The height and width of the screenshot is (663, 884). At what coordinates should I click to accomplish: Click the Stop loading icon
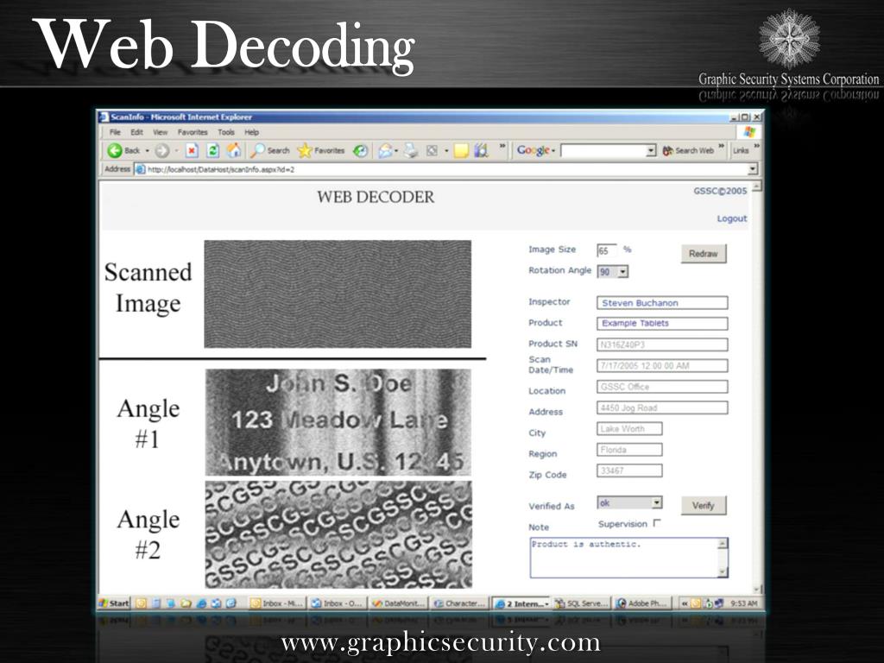pos(192,150)
